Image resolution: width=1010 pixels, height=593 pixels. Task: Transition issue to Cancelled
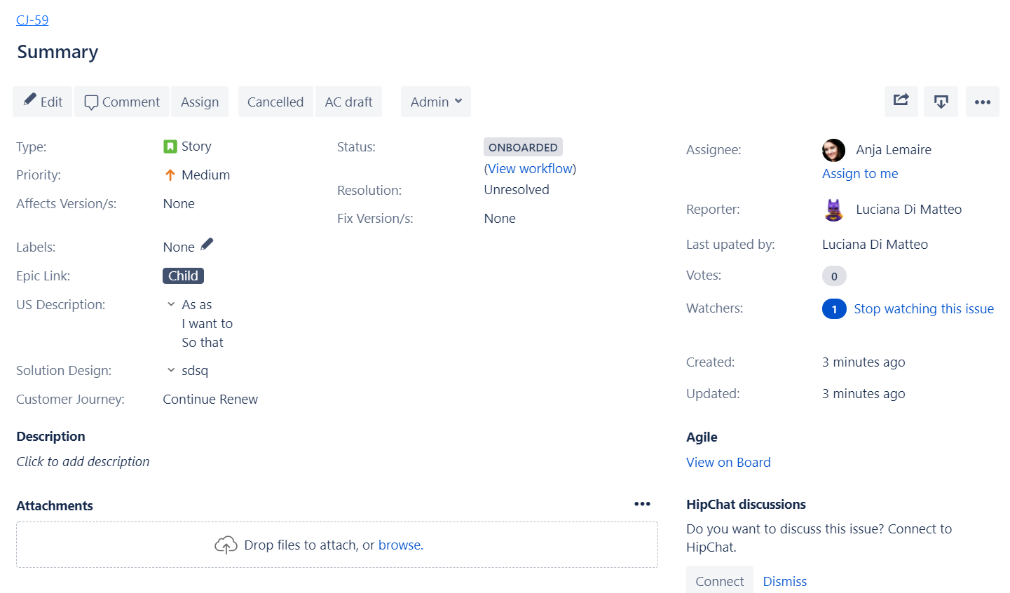(275, 102)
